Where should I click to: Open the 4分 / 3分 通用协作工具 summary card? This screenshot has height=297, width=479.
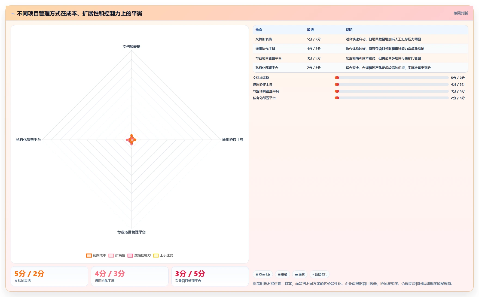(130, 276)
